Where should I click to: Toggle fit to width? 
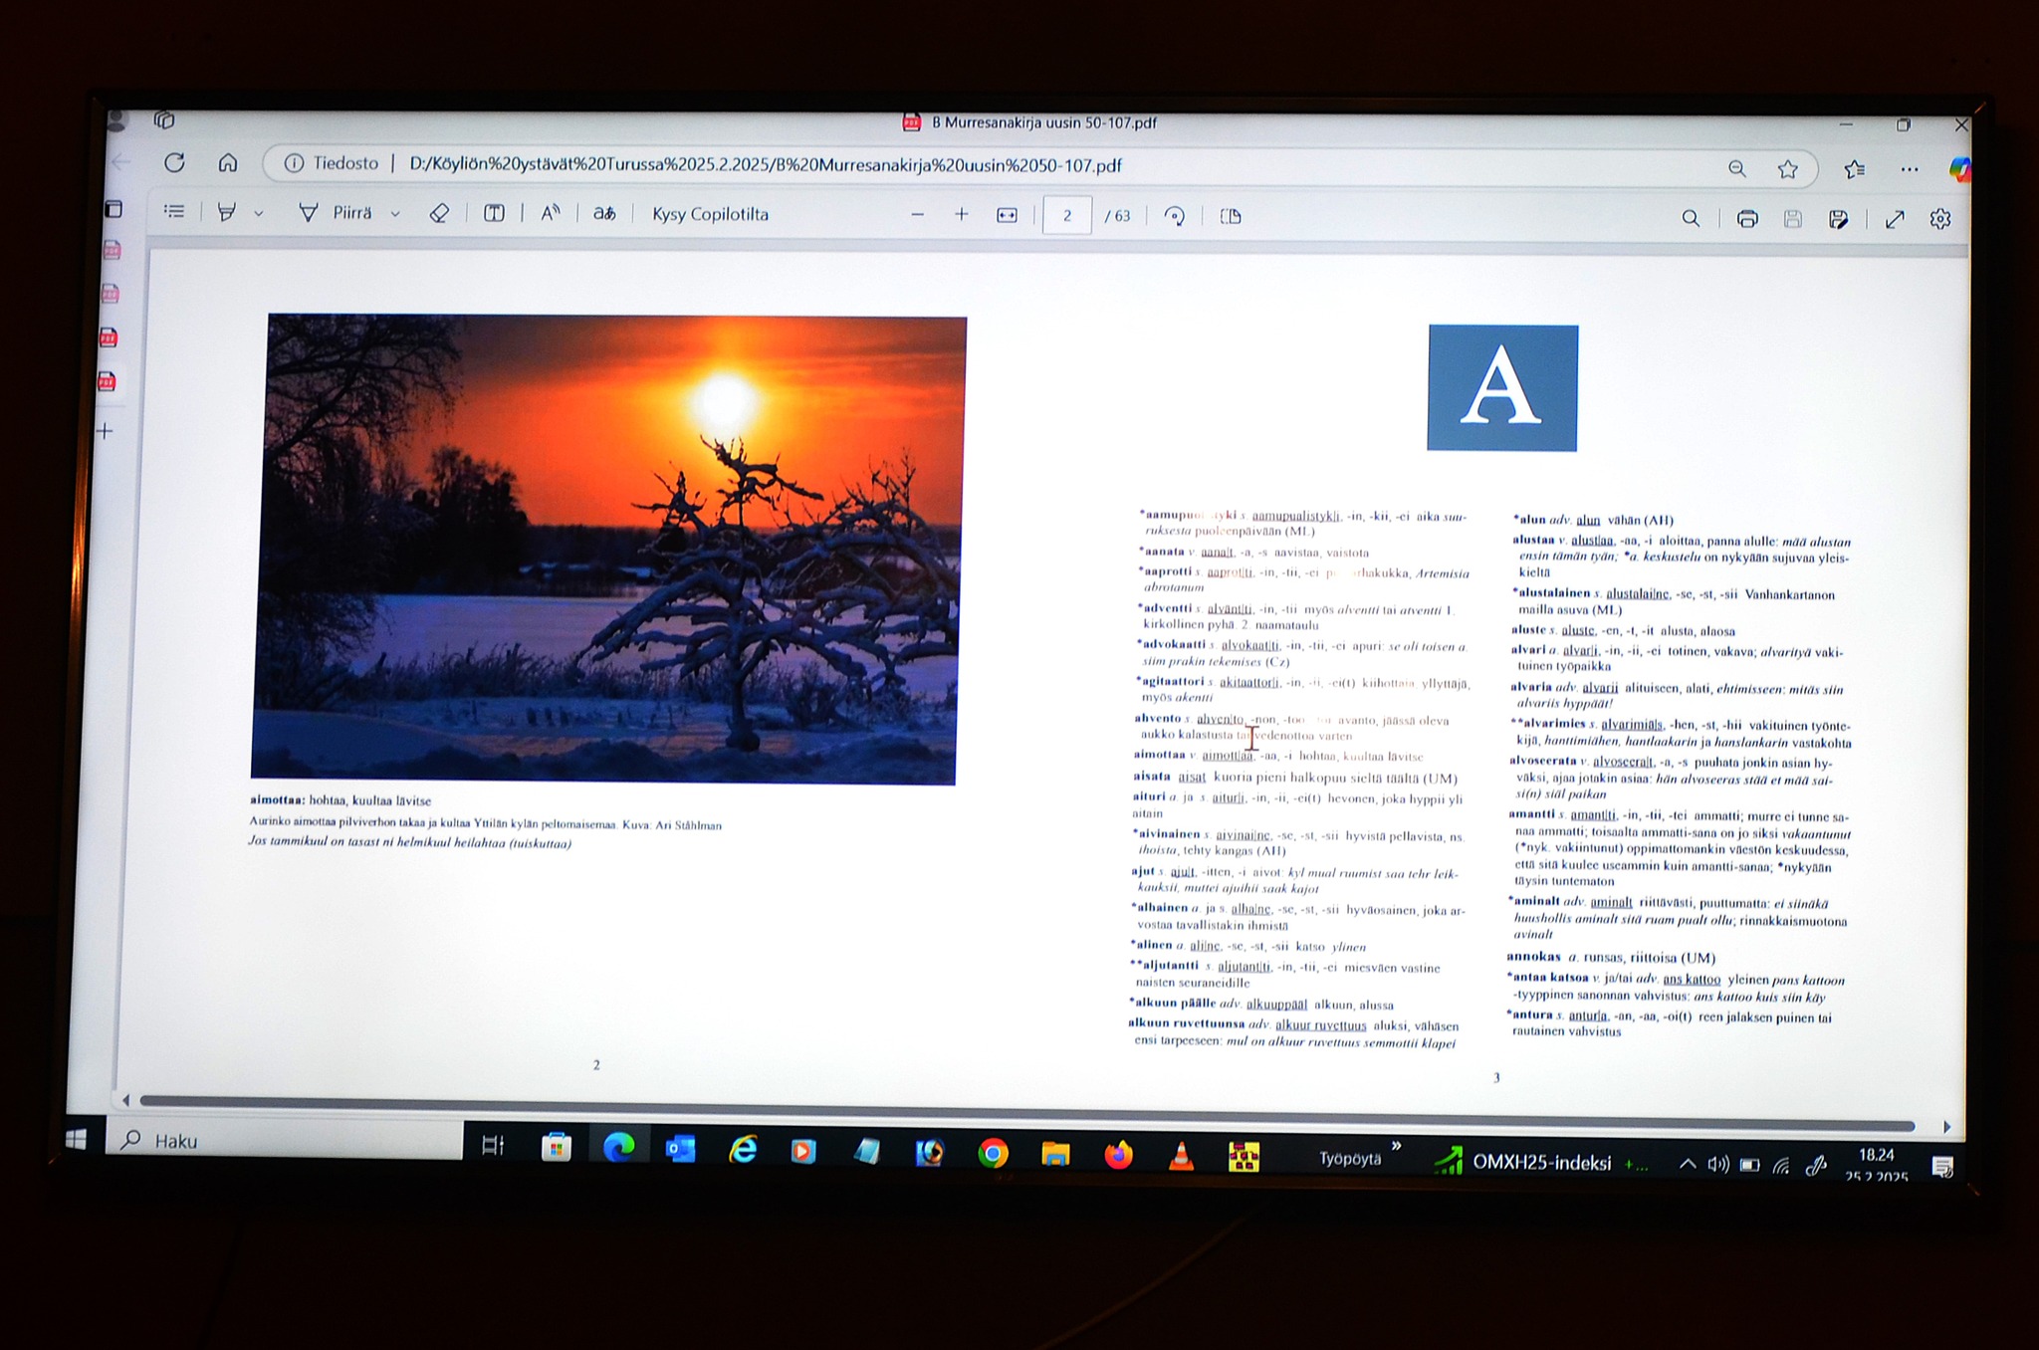(x=1007, y=216)
